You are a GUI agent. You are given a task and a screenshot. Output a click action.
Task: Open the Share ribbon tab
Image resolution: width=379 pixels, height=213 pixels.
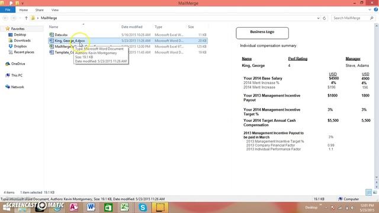pyautogui.click(x=40, y=10)
